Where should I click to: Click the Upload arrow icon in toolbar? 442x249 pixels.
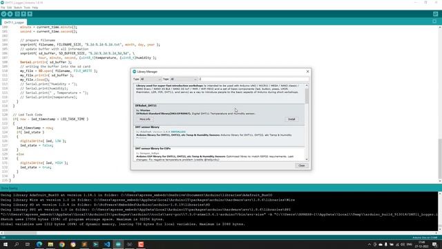click(x=10, y=14)
